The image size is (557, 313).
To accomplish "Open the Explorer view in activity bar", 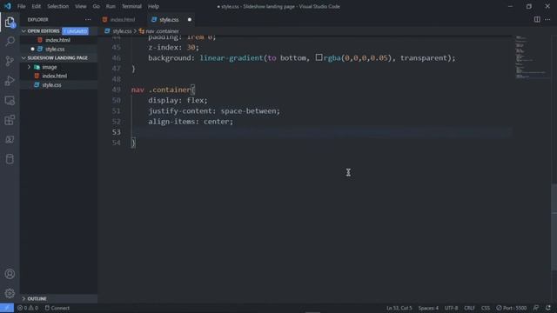I will (x=10, y=23).
